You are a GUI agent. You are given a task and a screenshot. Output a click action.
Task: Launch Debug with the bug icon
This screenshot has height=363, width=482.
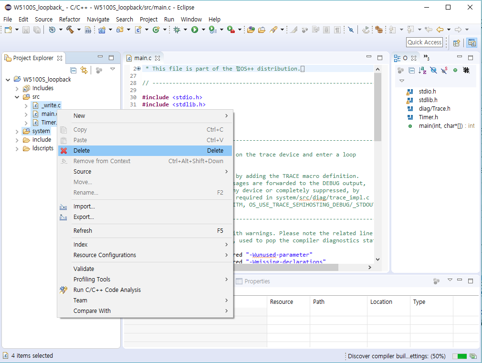[x=177, y=30]
